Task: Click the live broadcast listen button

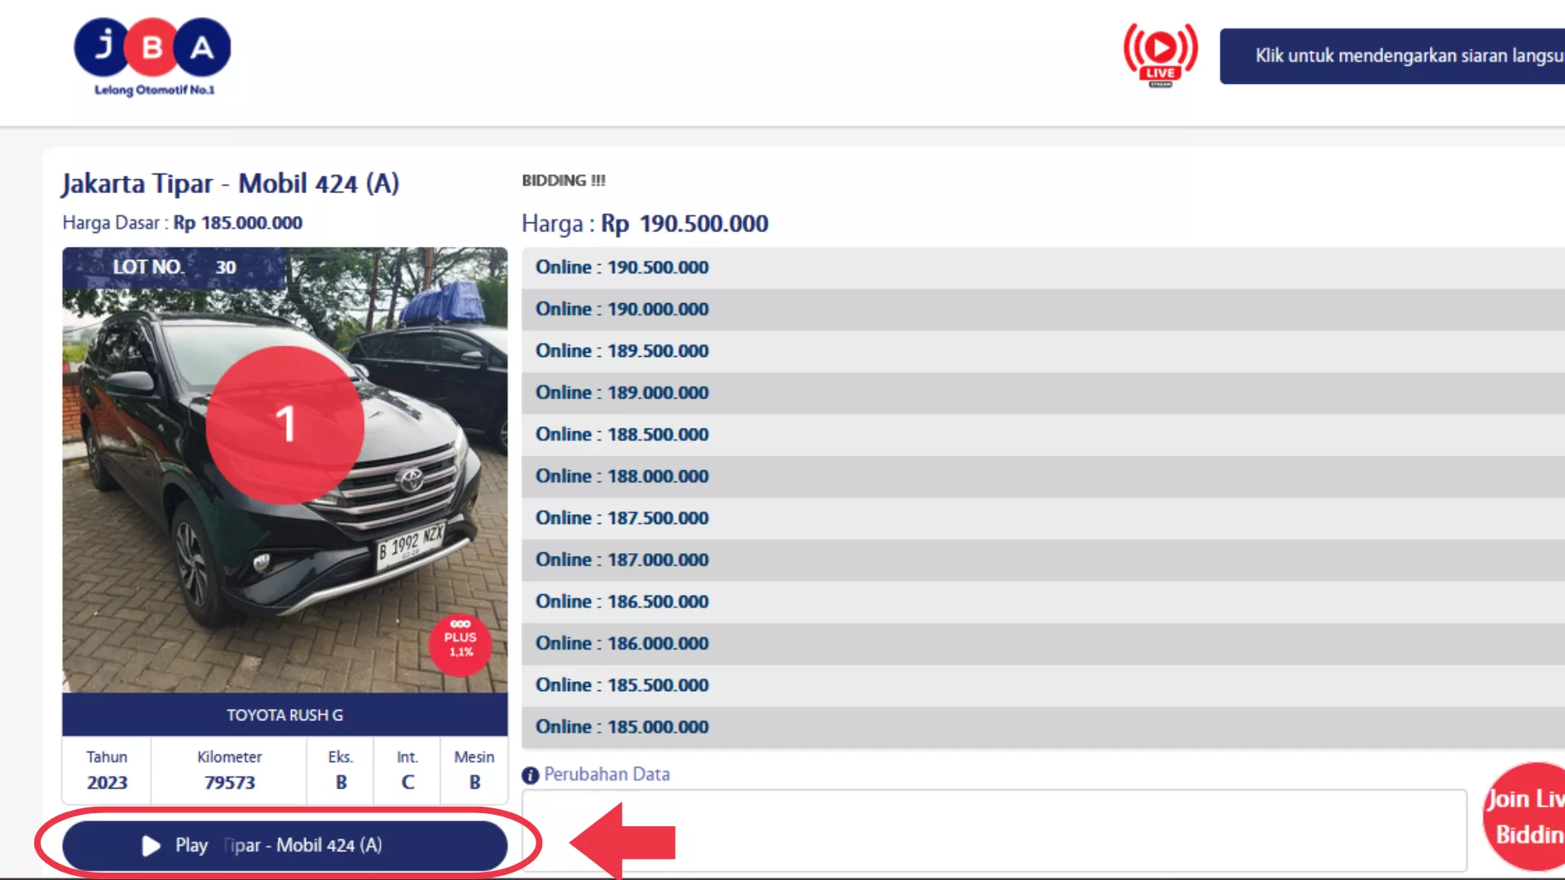Action: [x=1392, y=56]
